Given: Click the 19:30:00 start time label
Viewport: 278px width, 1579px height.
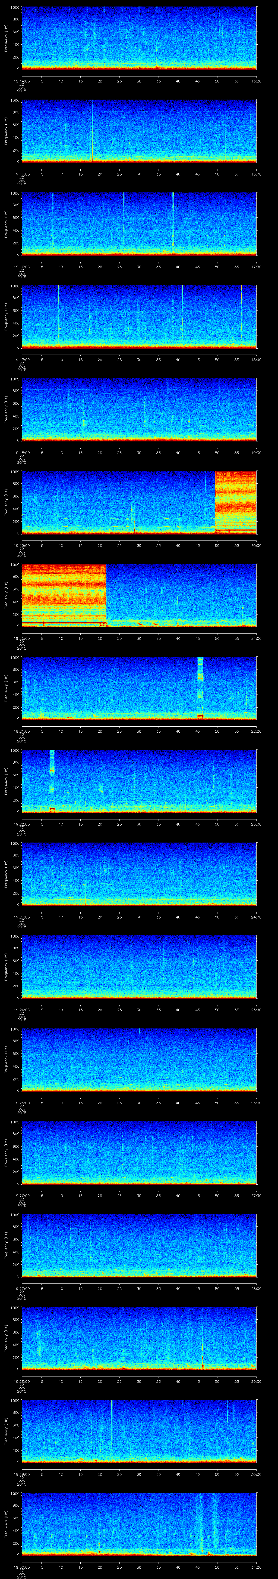Looking at the screenshot, I should coord(21,1567).
